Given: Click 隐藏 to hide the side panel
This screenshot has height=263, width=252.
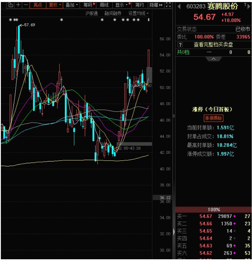Looking at the screenshot, I should pyautogui.click(x=156, y=5).
